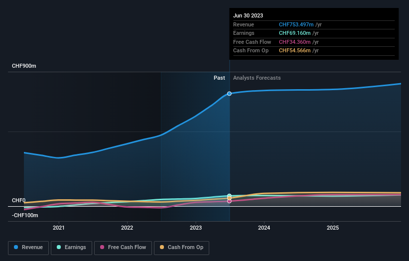Toggle the Free Cash Flow legend series

(x=123, y=248)
